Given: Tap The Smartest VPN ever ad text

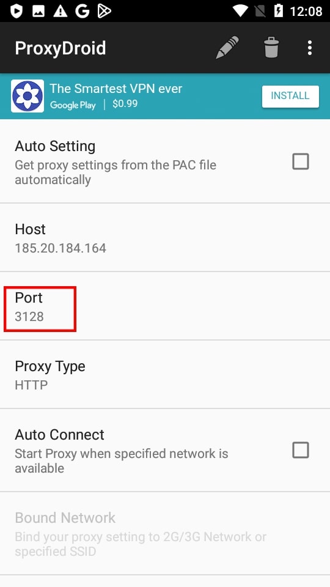Looking at the screenshot, I should click(x=116, y=89).
